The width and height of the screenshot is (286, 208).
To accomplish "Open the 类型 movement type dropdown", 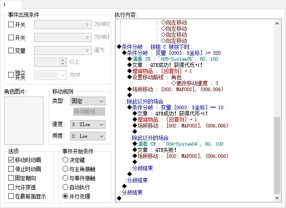I will click(88, 101).
